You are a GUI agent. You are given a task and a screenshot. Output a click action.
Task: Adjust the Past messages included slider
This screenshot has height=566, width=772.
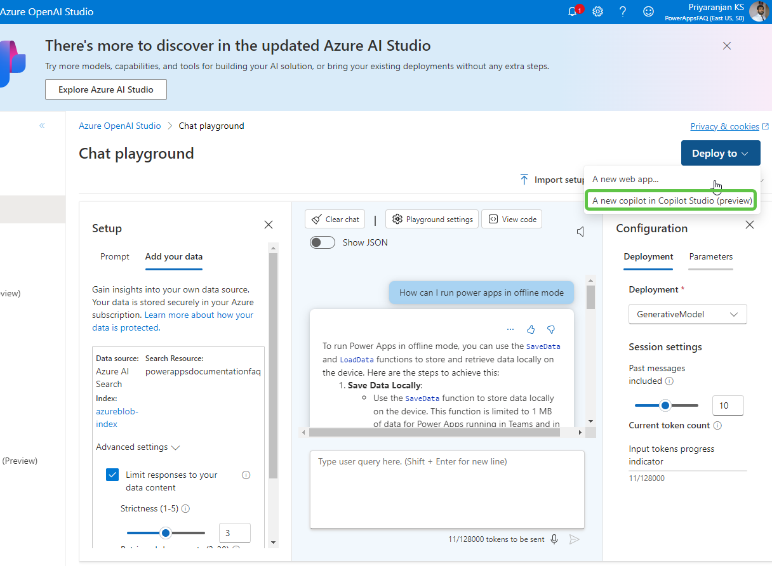pos(665,405)
